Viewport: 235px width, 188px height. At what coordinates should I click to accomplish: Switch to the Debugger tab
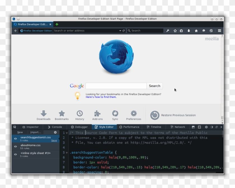[79, 127]
